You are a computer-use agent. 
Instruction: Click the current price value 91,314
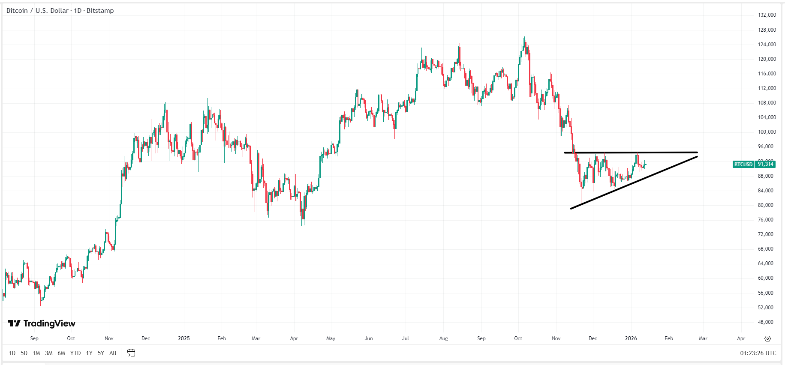click(766, 164)
